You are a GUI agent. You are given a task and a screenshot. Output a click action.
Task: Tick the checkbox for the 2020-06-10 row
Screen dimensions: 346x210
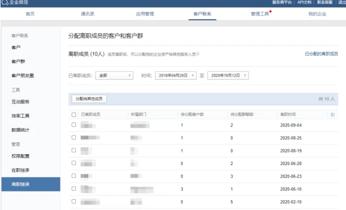[x=74, y=189]
